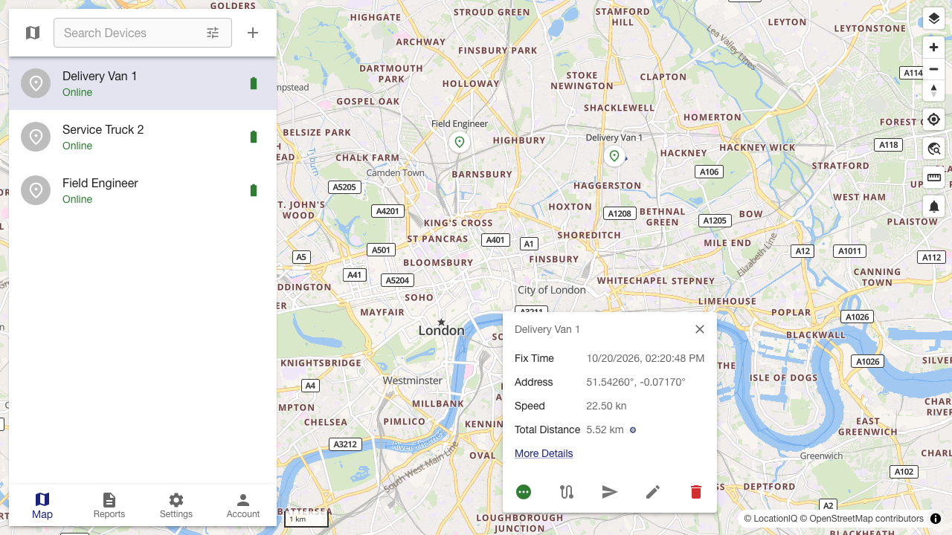Click the Delivery Van 1 map marker
The width and height of the screenshot is (952, 535).
(614, 156)
